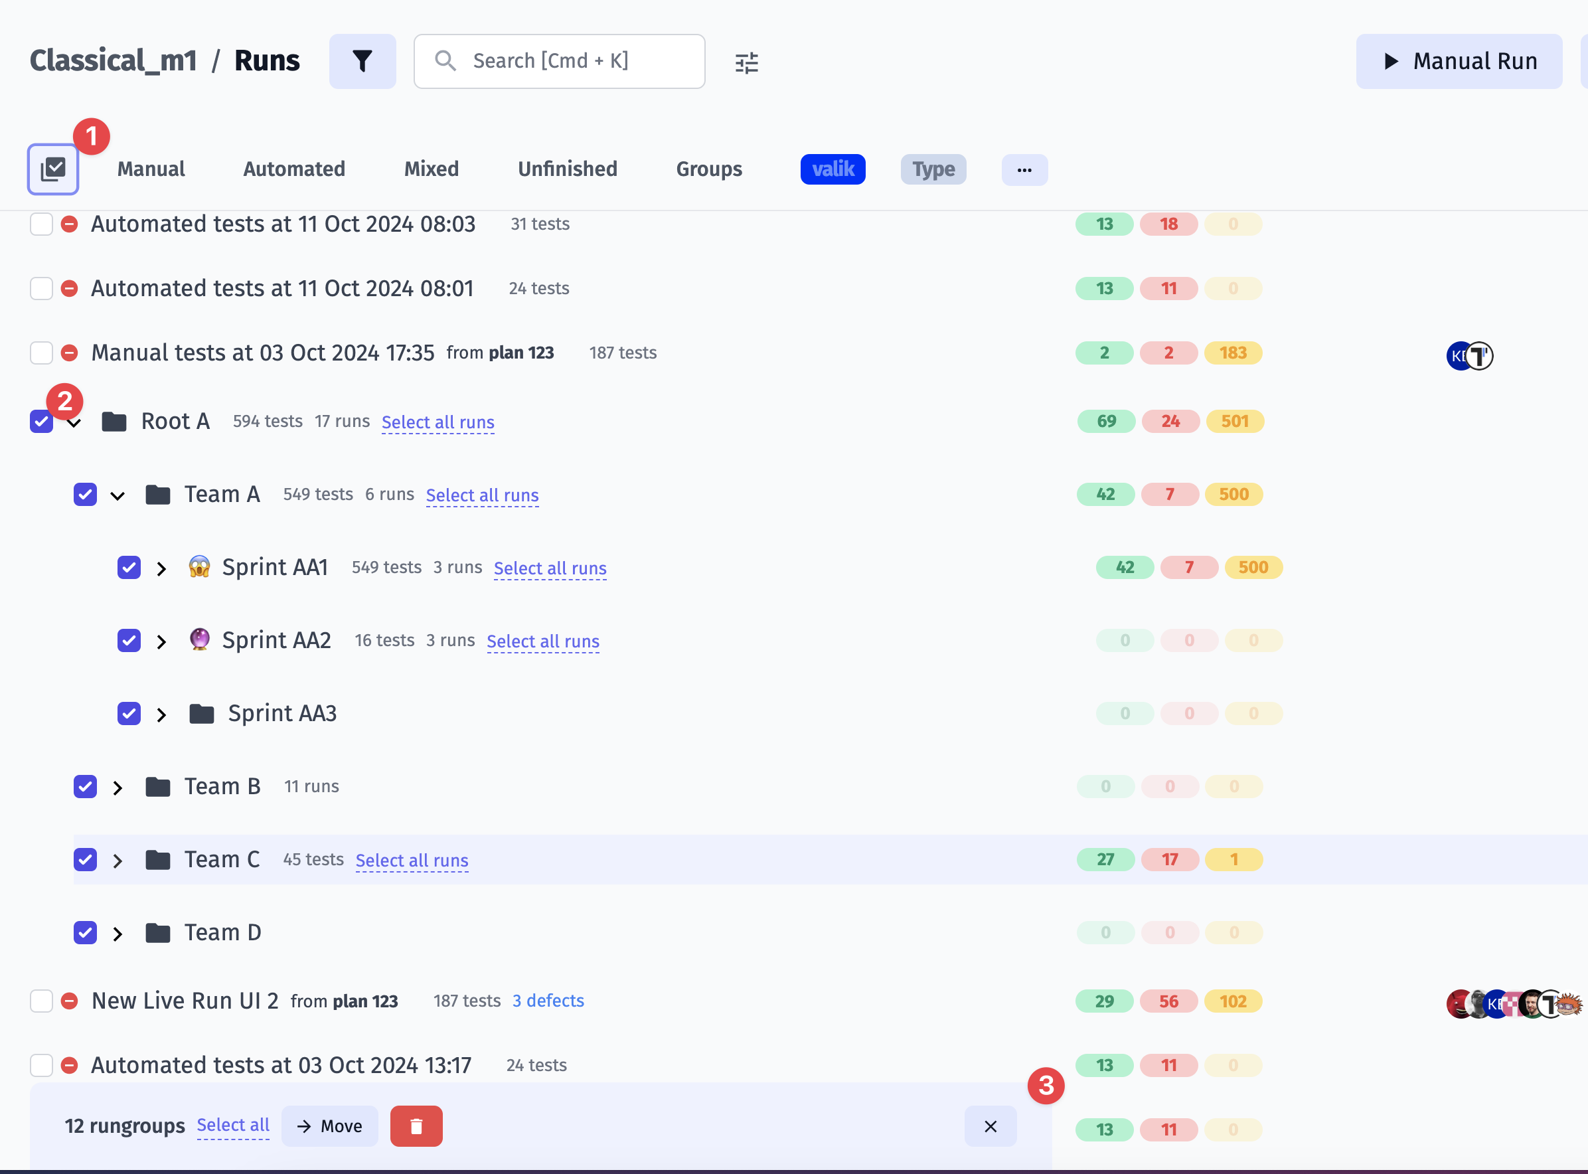Click Select all runs link under Team A
The width and height of the screenshot is (1588, 1174).
[482, 495]
